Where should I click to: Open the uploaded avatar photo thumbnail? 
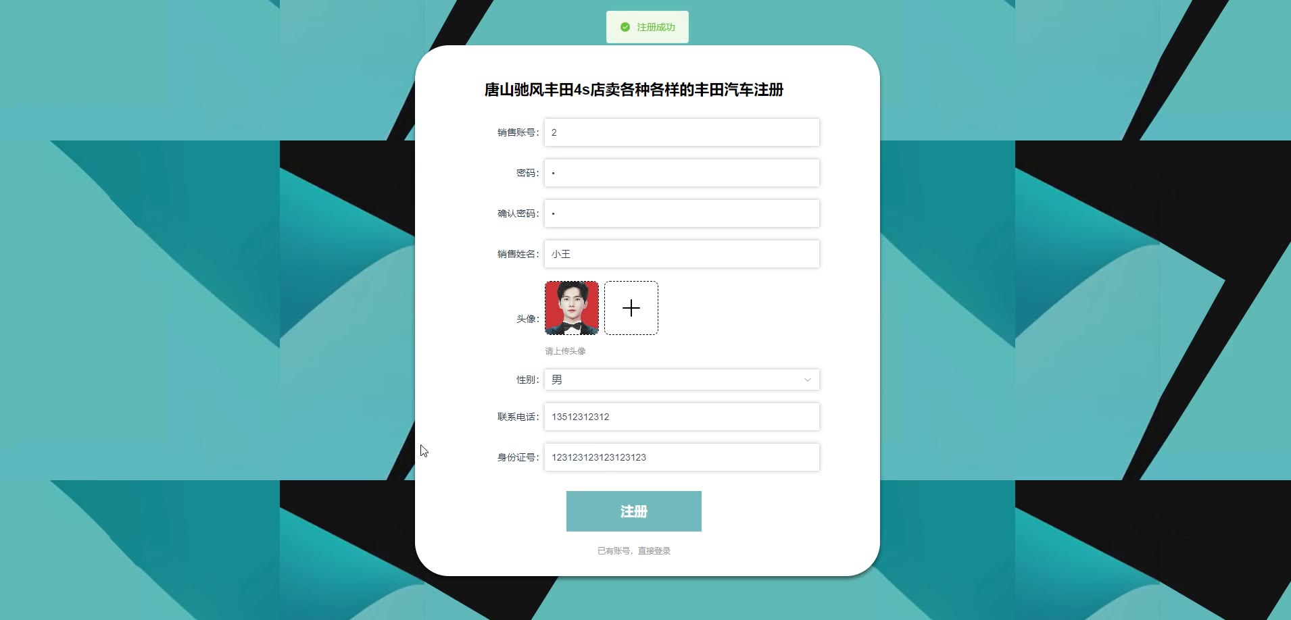point(572,308)
